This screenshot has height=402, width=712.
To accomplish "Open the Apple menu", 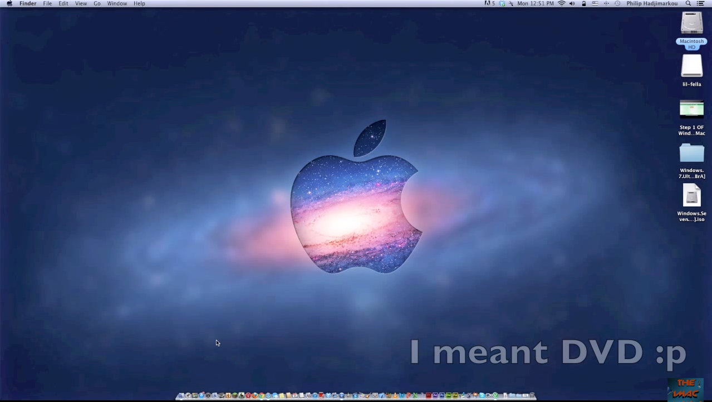I will click(x=9, y=3).
